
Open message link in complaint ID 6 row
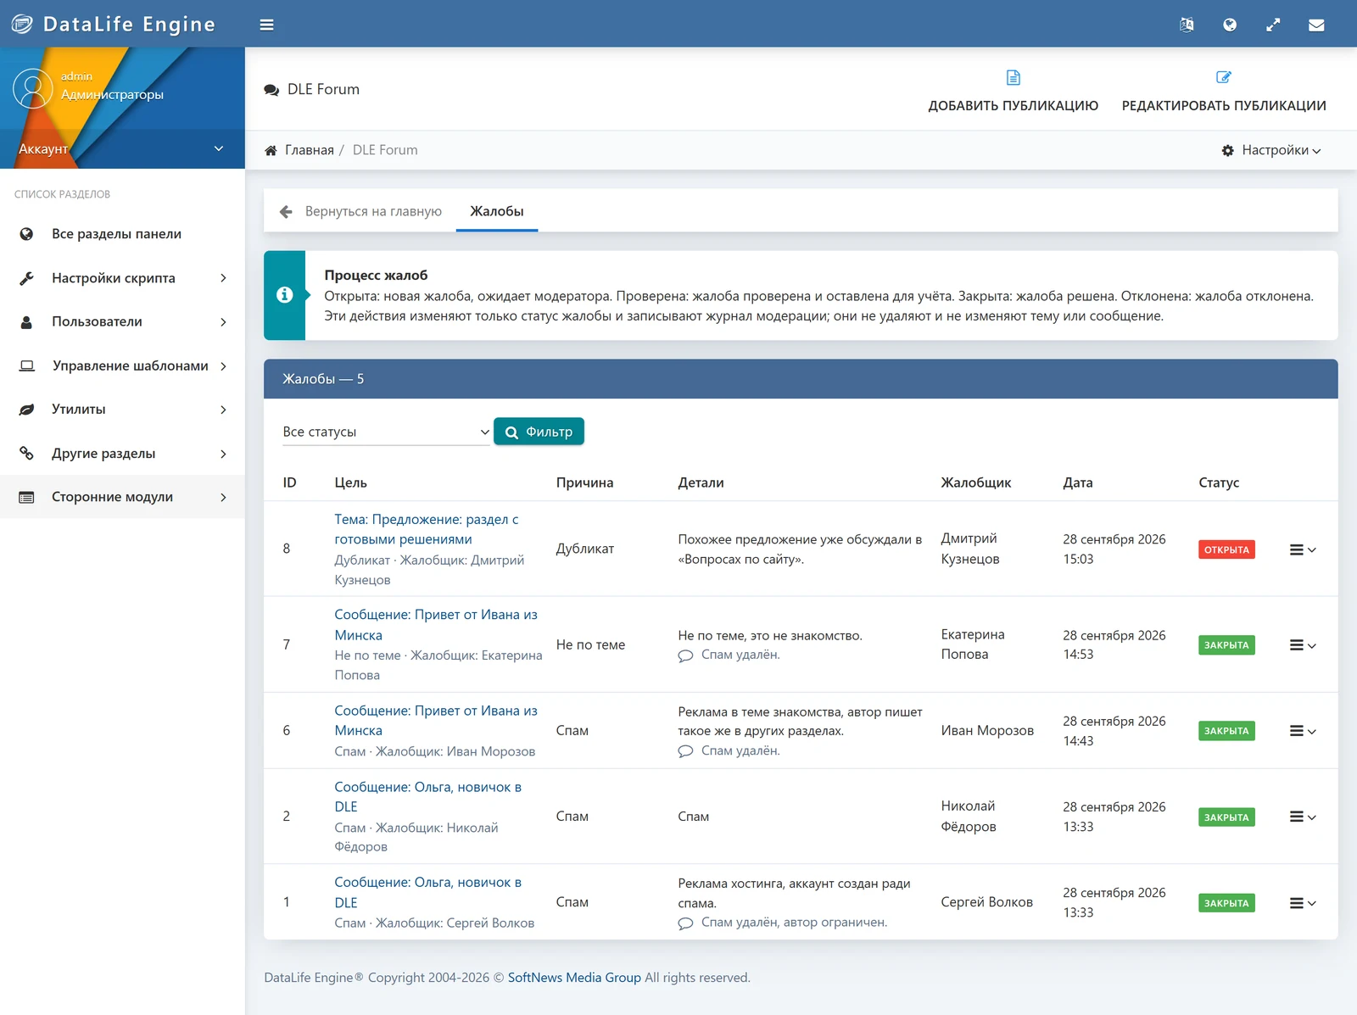point(436,721)
